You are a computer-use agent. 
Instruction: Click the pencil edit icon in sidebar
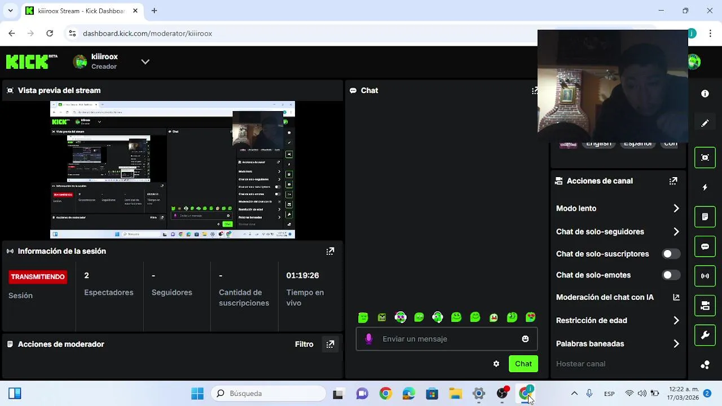(705, 123)
